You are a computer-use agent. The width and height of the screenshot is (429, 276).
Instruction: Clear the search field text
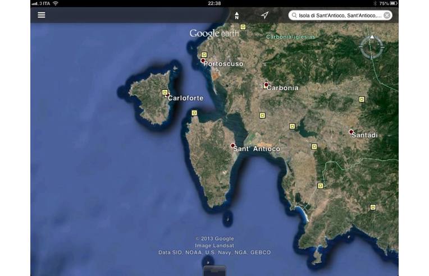pos(387,16)
